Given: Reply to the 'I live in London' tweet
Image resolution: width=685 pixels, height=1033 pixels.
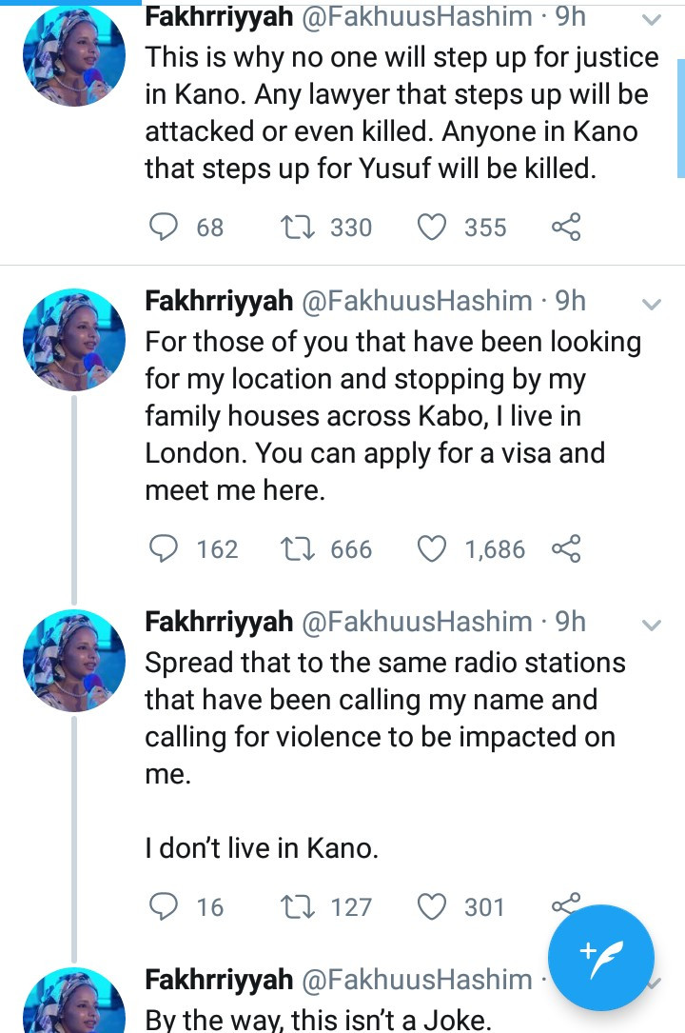Looking at the screenshot, I should pos(166,549).
